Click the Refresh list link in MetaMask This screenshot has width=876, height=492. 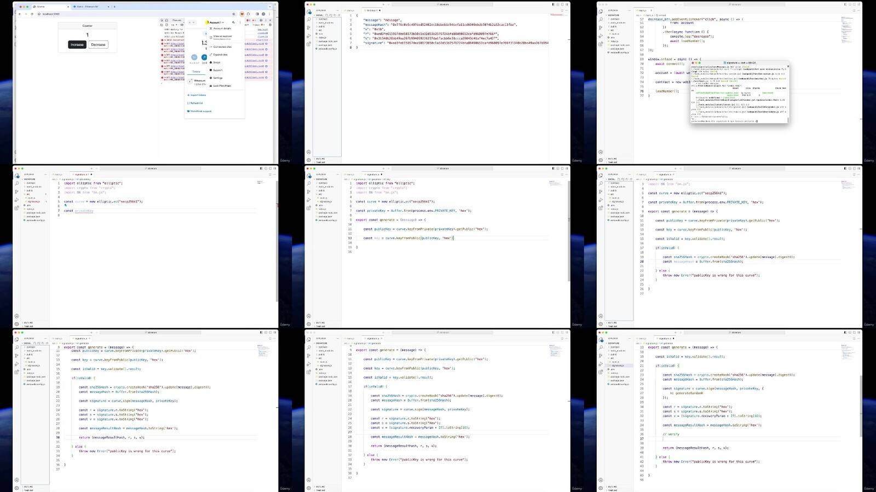point(195,103)
